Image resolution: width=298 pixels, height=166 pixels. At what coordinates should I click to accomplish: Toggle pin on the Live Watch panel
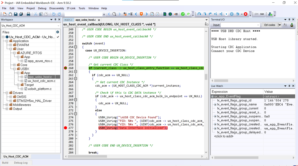point(289,86)
